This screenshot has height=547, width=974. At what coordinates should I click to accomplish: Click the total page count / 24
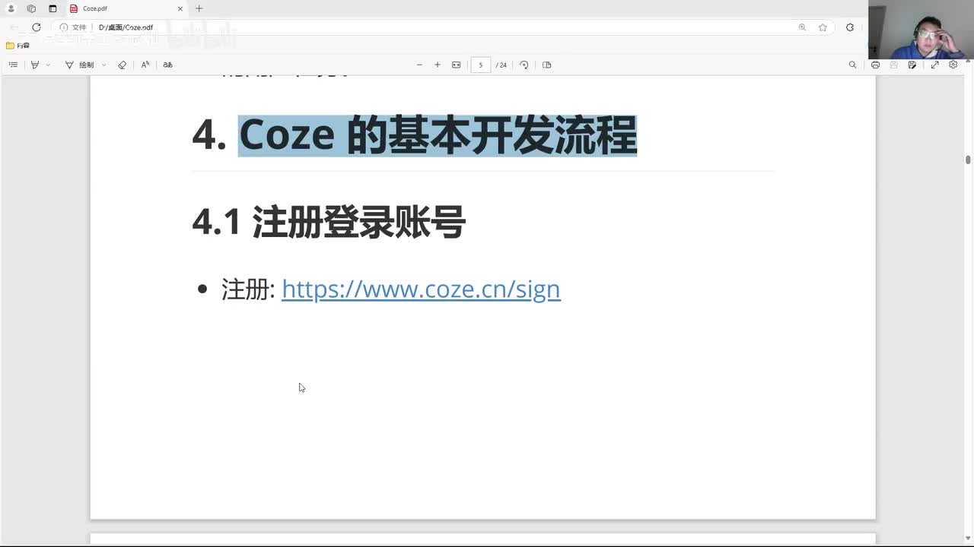pyautogui.click(x=501, y=65)
